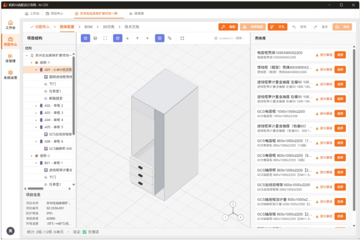The image size is (361, 241).
Task: Click the project number SZ-2026-001
Action: pos(55,208)
